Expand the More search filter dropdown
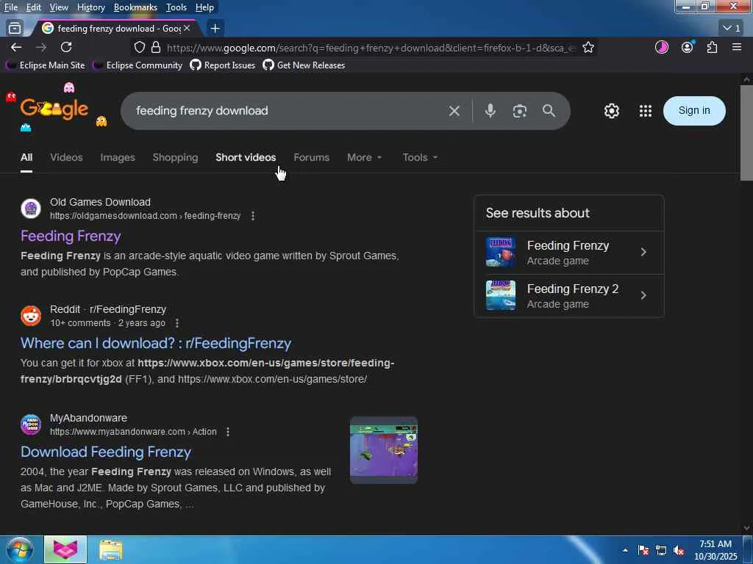 [365, 157]
